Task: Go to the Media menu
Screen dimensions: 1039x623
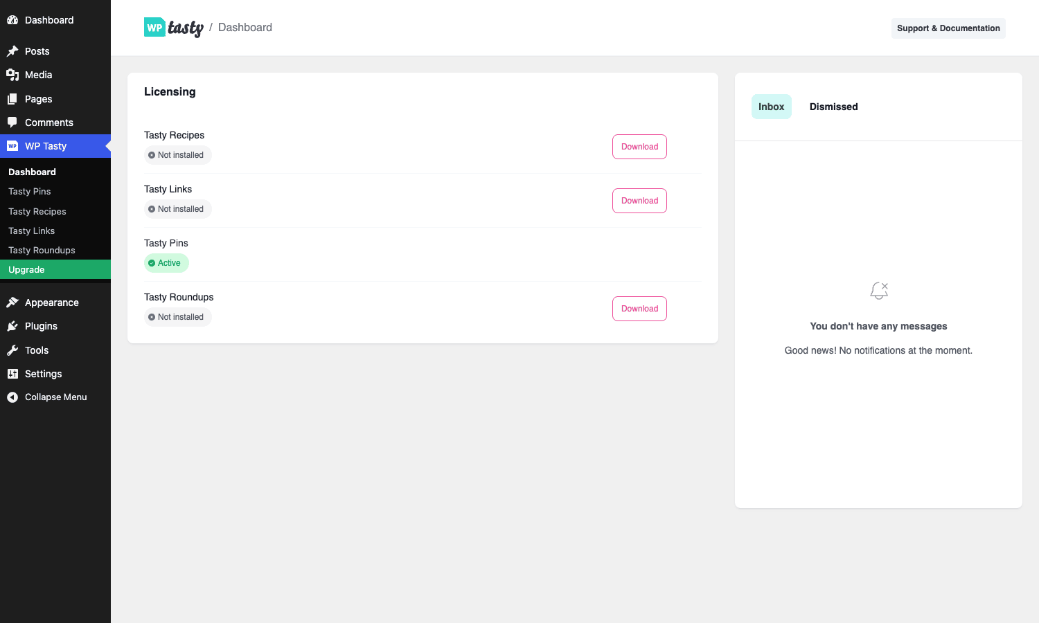Action: pos(55,75)
